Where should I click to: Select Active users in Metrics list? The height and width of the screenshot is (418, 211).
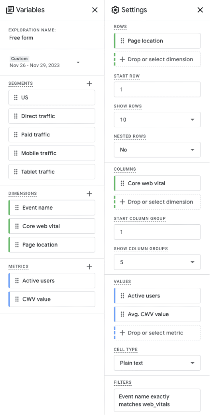pos(52,281)
